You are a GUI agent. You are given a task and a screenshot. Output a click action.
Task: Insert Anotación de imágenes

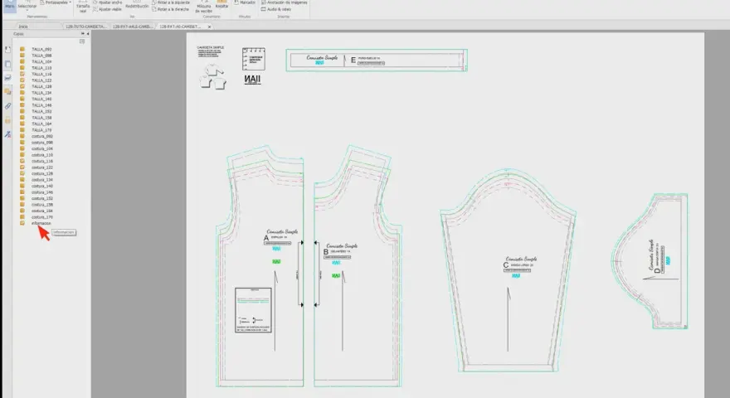click(x=284, y=2)
